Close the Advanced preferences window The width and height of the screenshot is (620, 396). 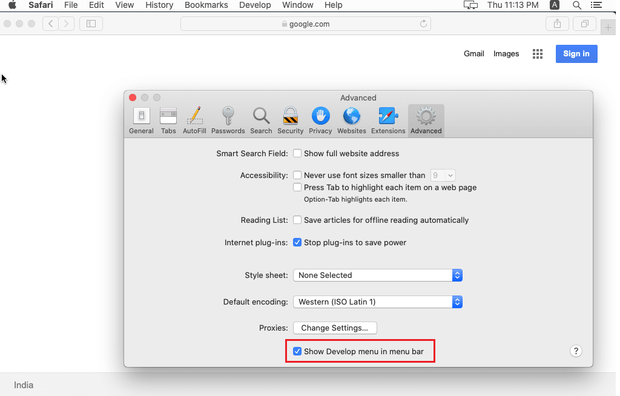pyautogui.click(x=133, y=97)
